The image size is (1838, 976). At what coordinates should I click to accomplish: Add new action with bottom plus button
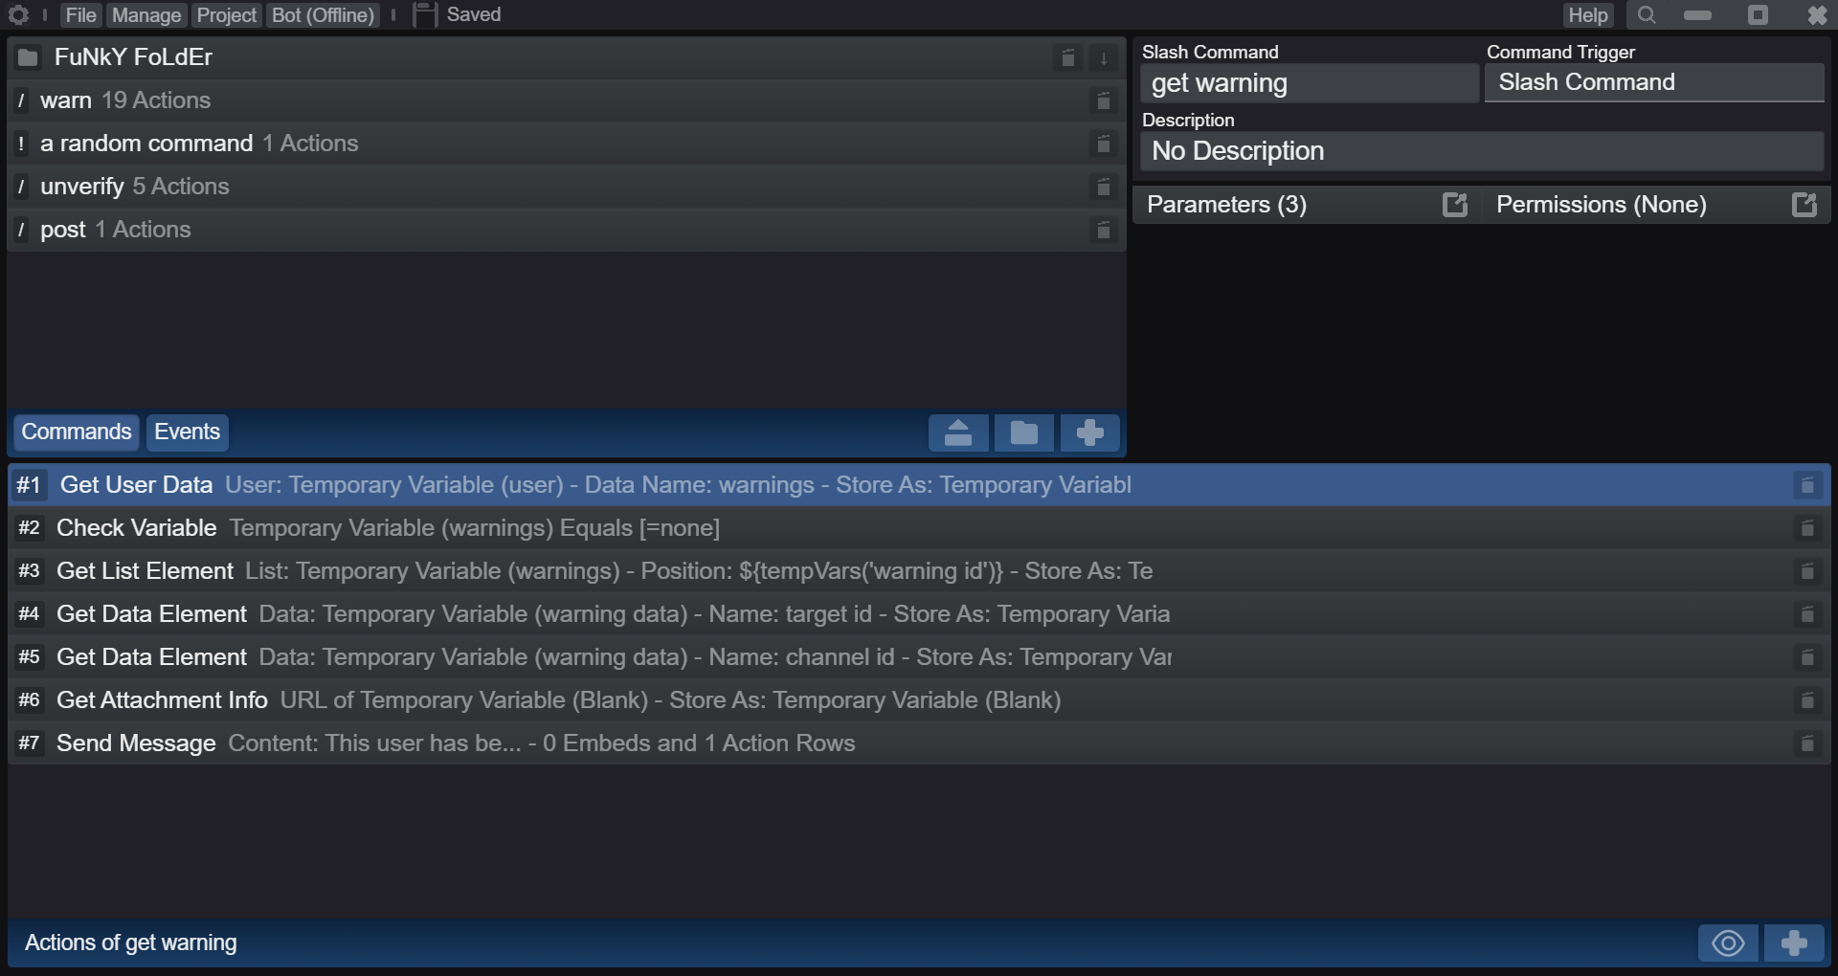coord(1794,943)
